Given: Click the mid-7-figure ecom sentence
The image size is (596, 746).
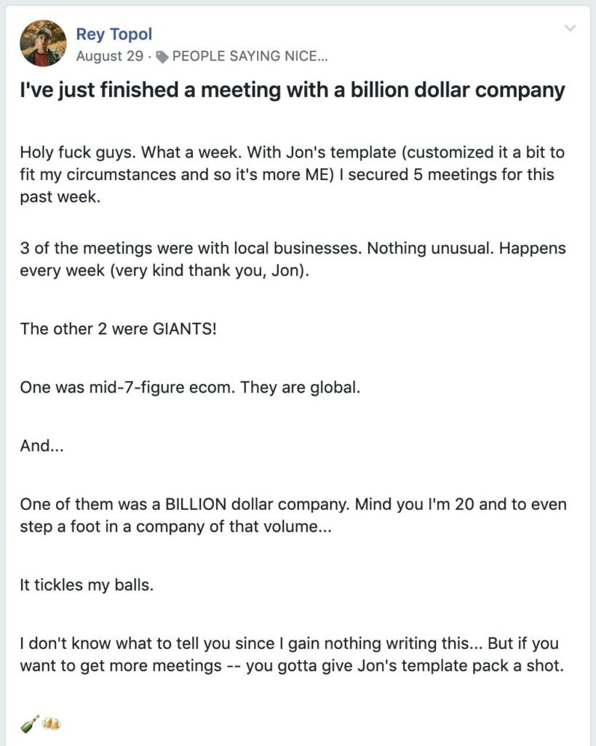Looking at the screenshot, I should [190, 388].
